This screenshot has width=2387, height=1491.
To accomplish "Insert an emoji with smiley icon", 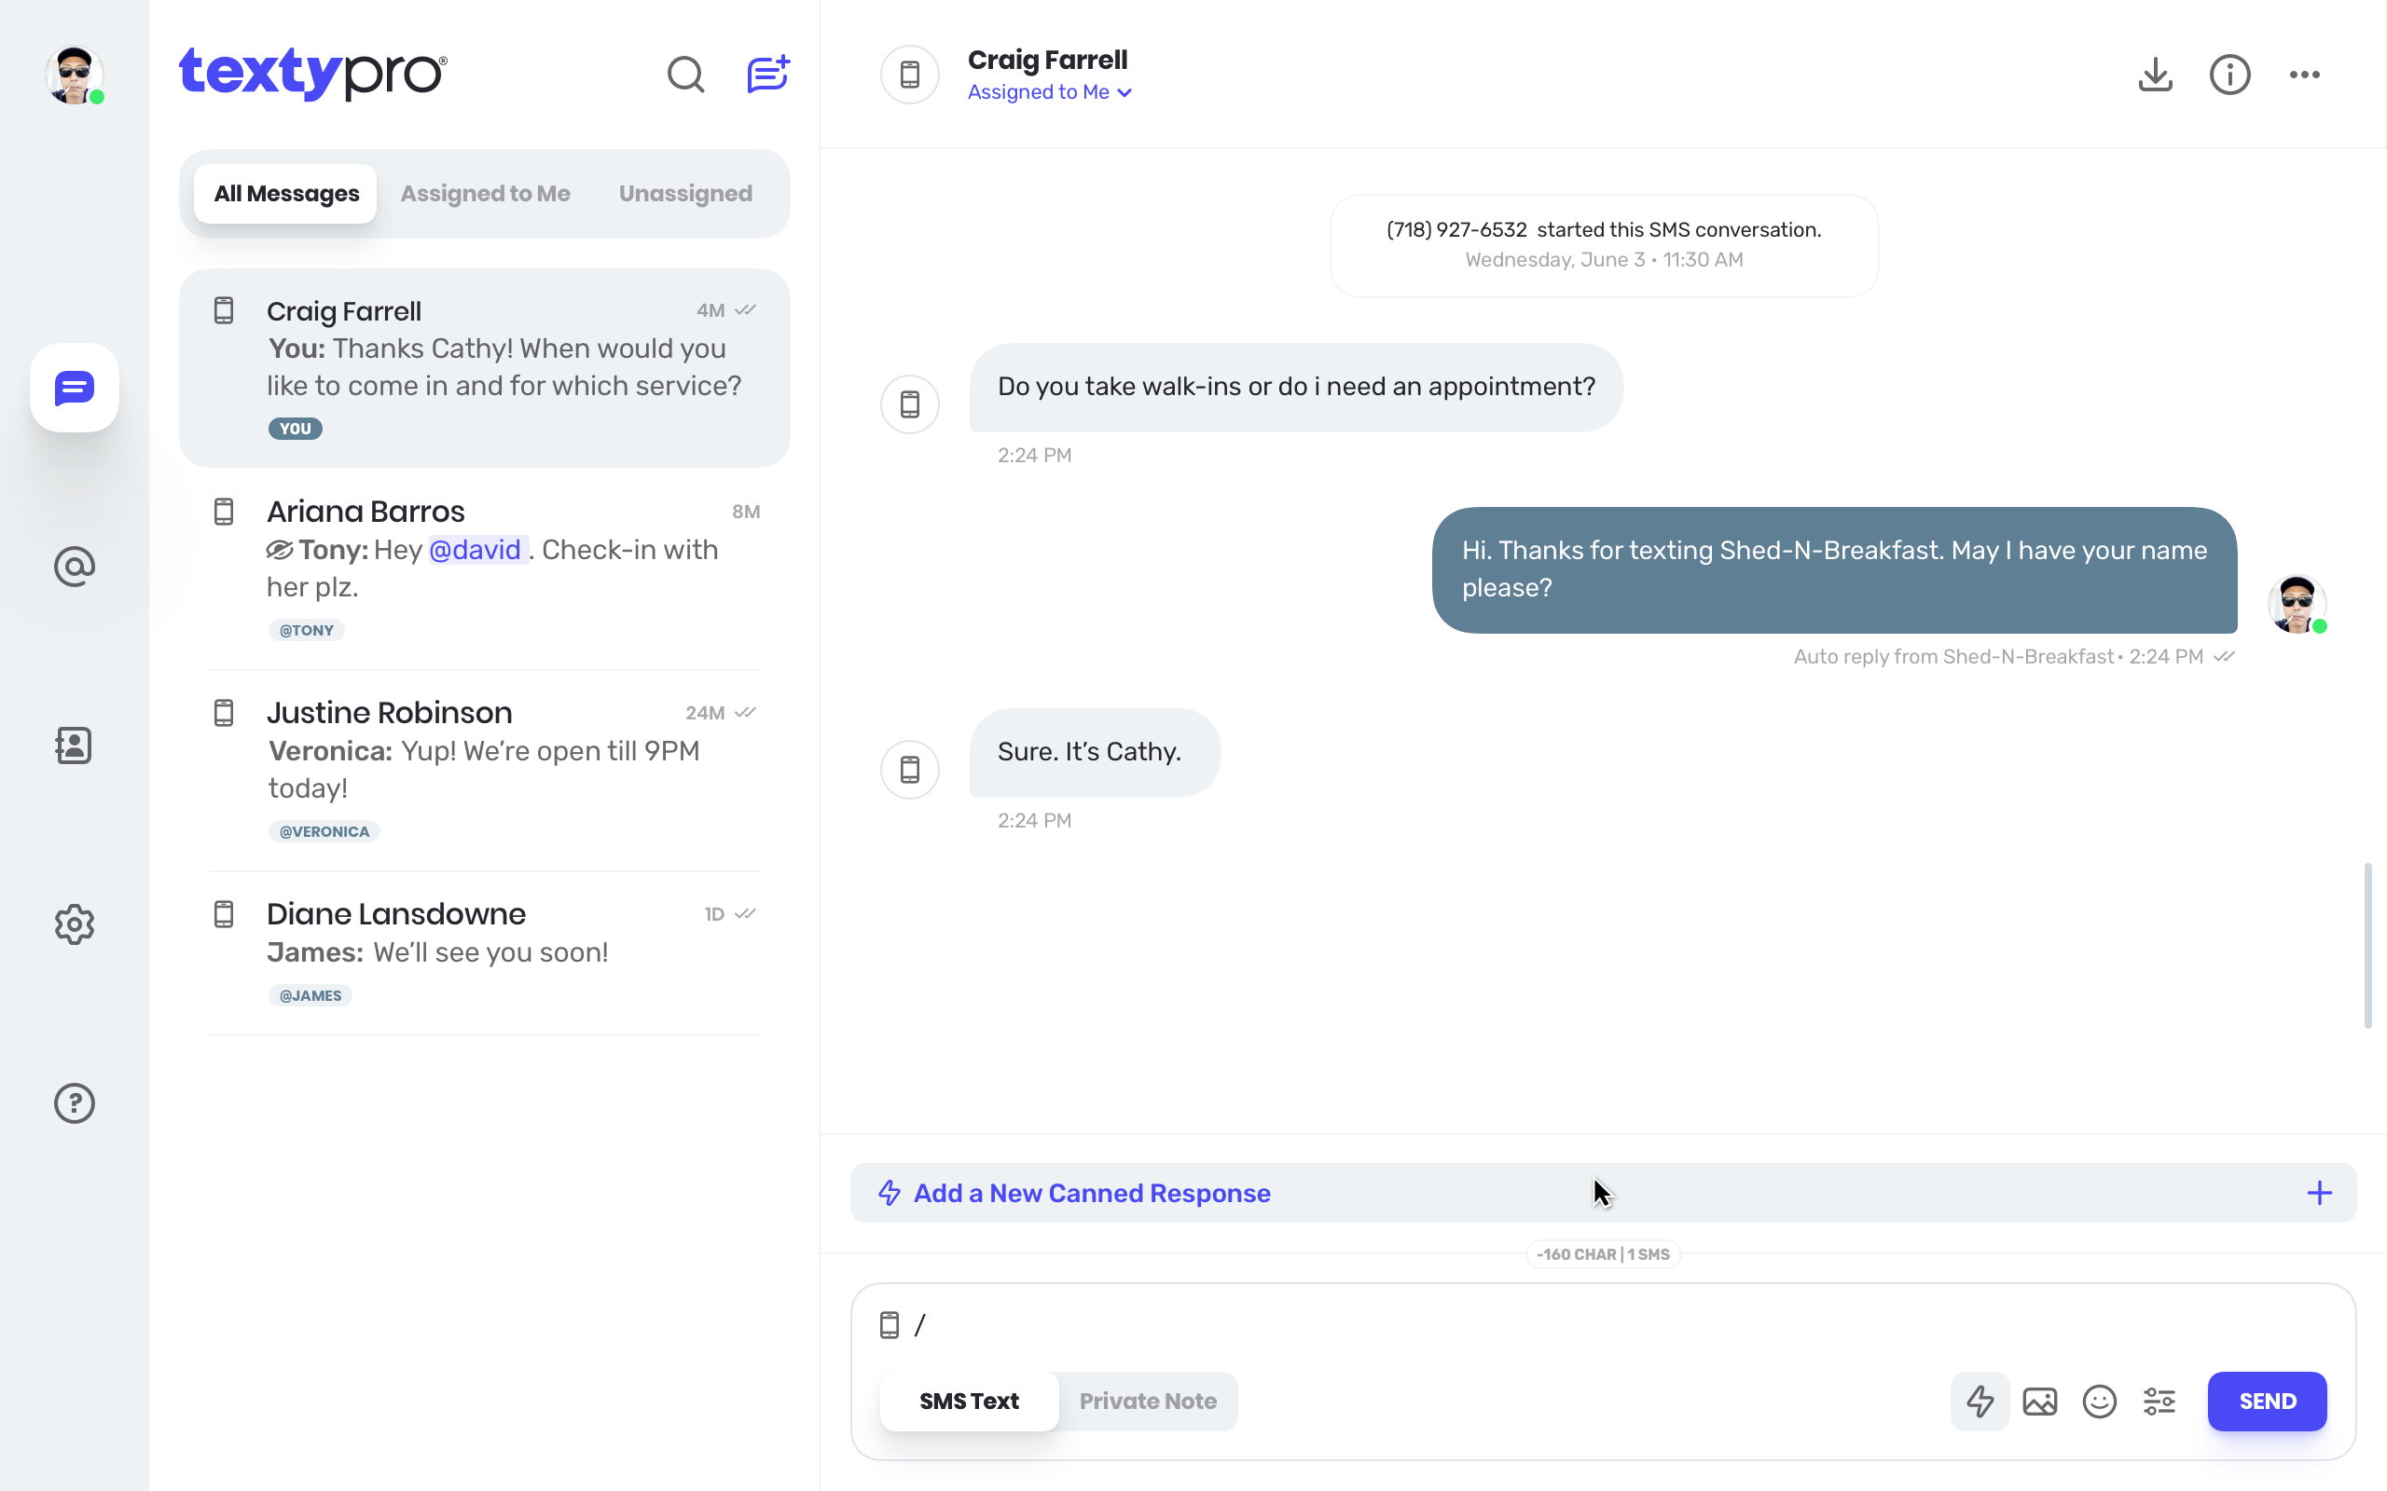I will (x=2099, y=1402).
